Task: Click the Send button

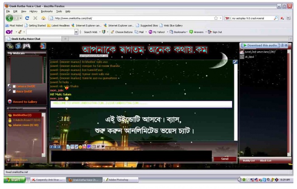Action: pos(224,159)
